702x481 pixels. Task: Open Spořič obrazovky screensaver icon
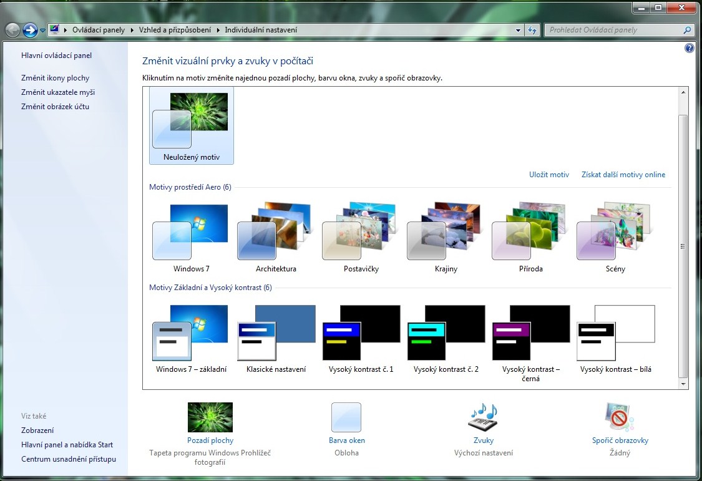(x=620, y=417)
